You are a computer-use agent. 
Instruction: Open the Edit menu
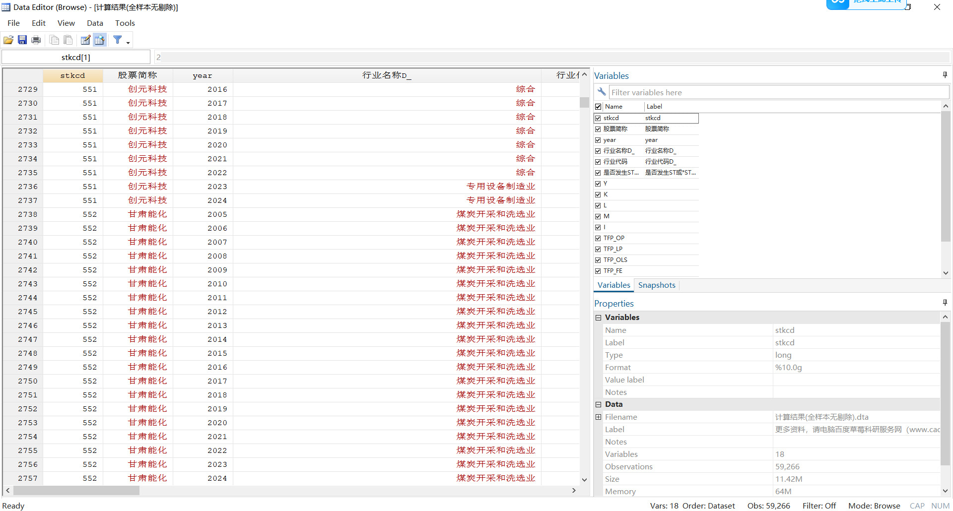39,23
